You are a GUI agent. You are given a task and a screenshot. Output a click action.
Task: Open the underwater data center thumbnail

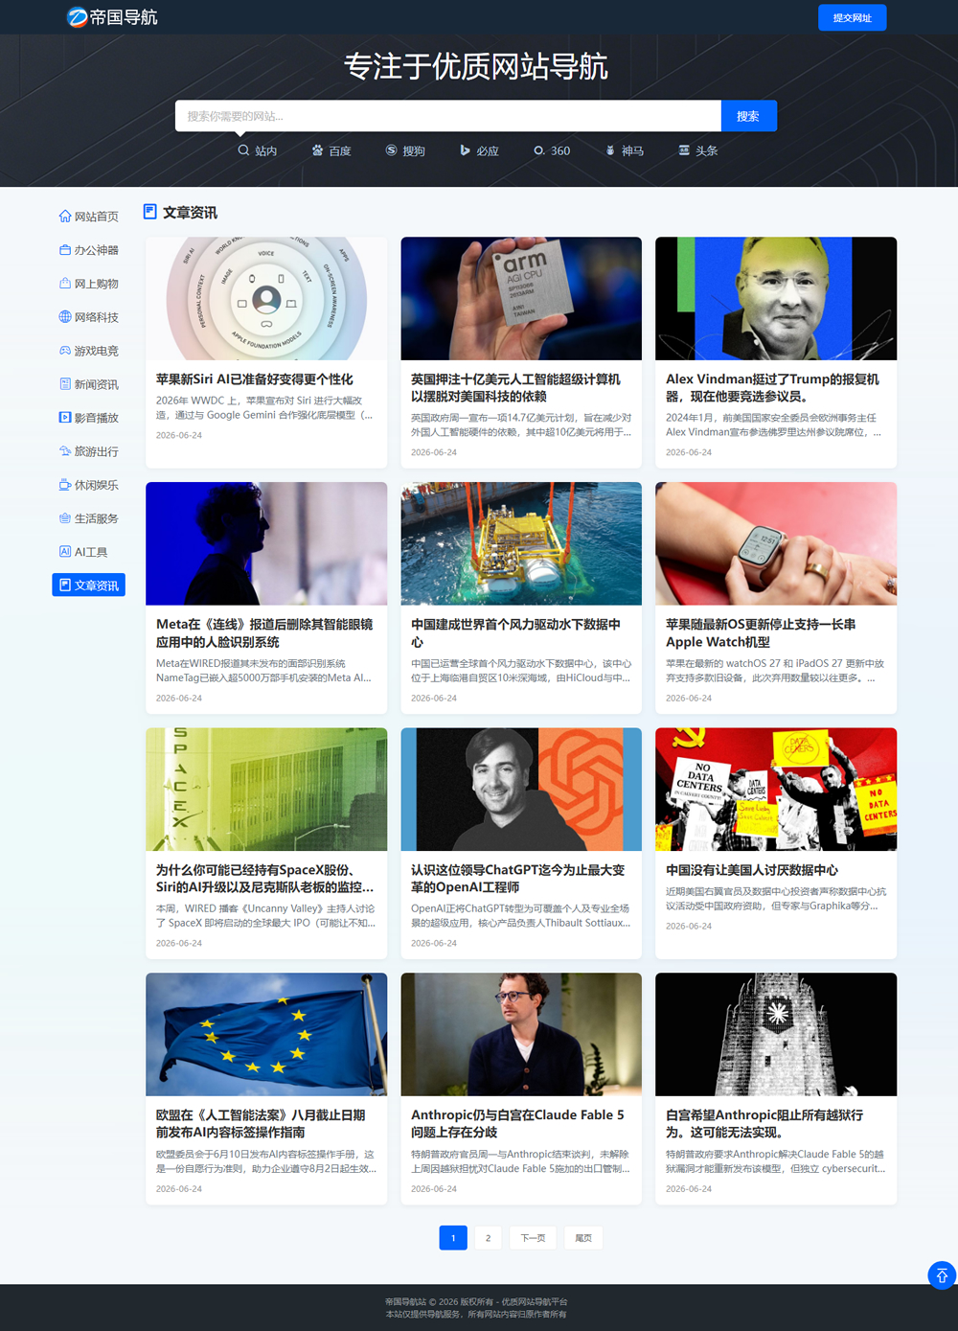click(521, 543)
